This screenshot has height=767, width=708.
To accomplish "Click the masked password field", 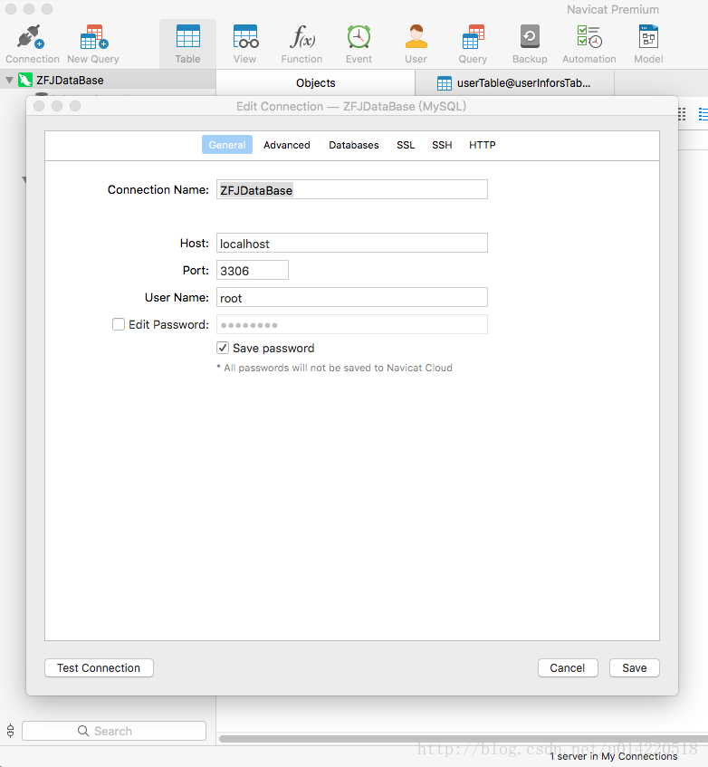I will tap(352, 324).
